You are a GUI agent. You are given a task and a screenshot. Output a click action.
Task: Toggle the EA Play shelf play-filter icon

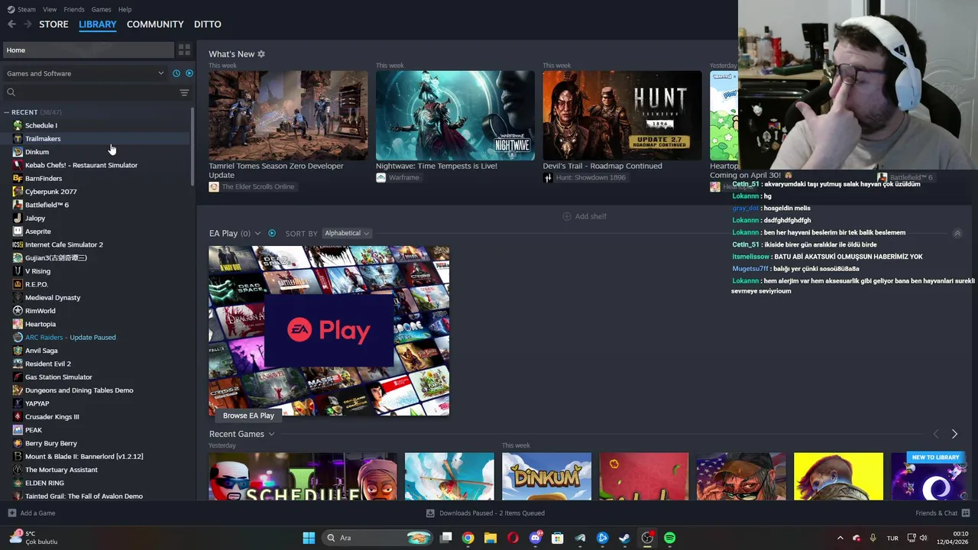click(271, 233)
